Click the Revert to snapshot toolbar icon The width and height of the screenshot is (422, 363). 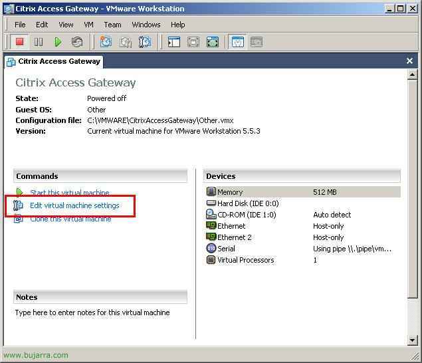coord(126,42)
